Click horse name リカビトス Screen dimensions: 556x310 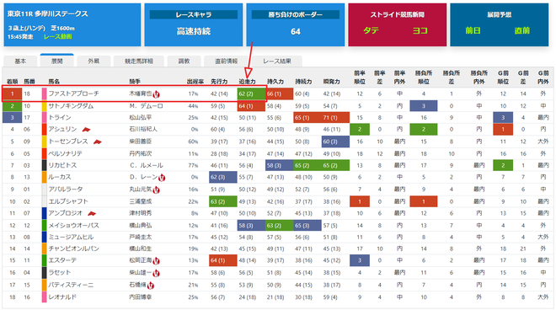click(x=62, y=165)
